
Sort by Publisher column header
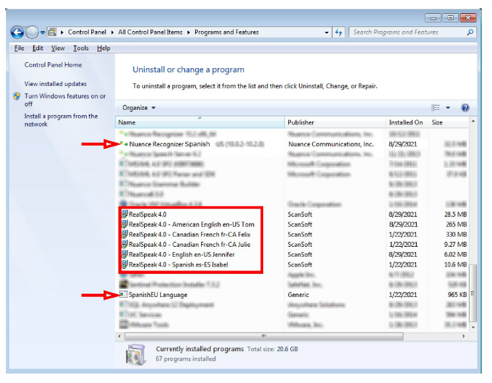coord(335,122)
